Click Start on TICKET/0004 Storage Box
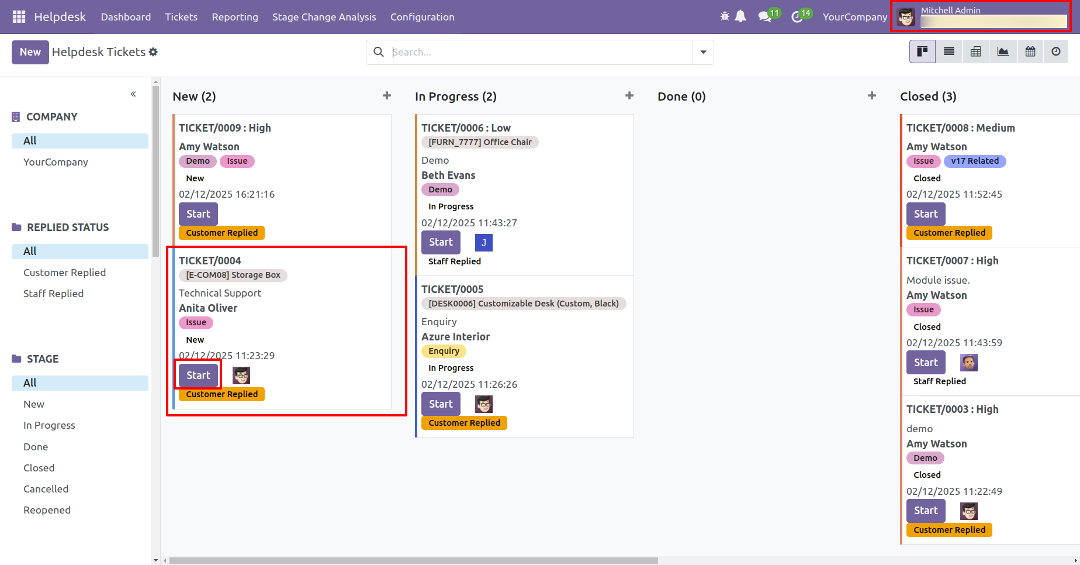 198,375
